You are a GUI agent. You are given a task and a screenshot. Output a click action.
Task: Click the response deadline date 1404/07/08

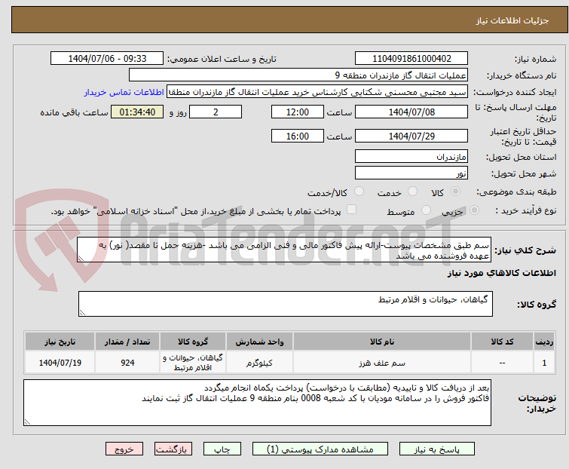411,112
